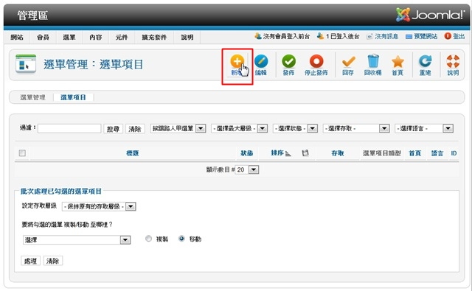This screenshot has height=291, width=472.
Task: Open the Users (會員) menu
Action: [43, 37]
